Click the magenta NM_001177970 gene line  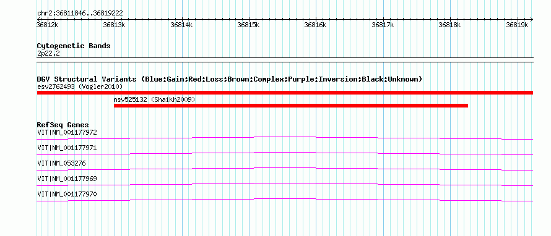click(x=285, y=200)
